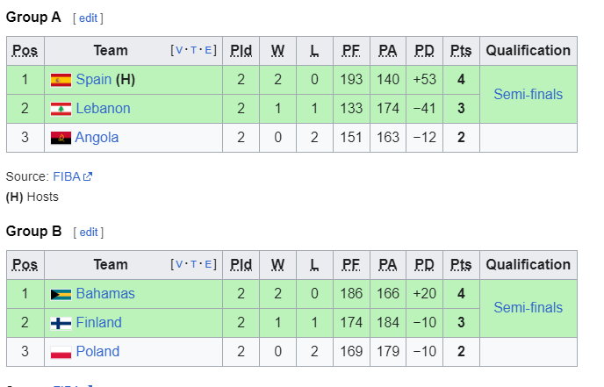Image resolution: width=604 pixels, height=387 pixels.
Task: Open the Angola team link
Action: (x=97, y=138)
